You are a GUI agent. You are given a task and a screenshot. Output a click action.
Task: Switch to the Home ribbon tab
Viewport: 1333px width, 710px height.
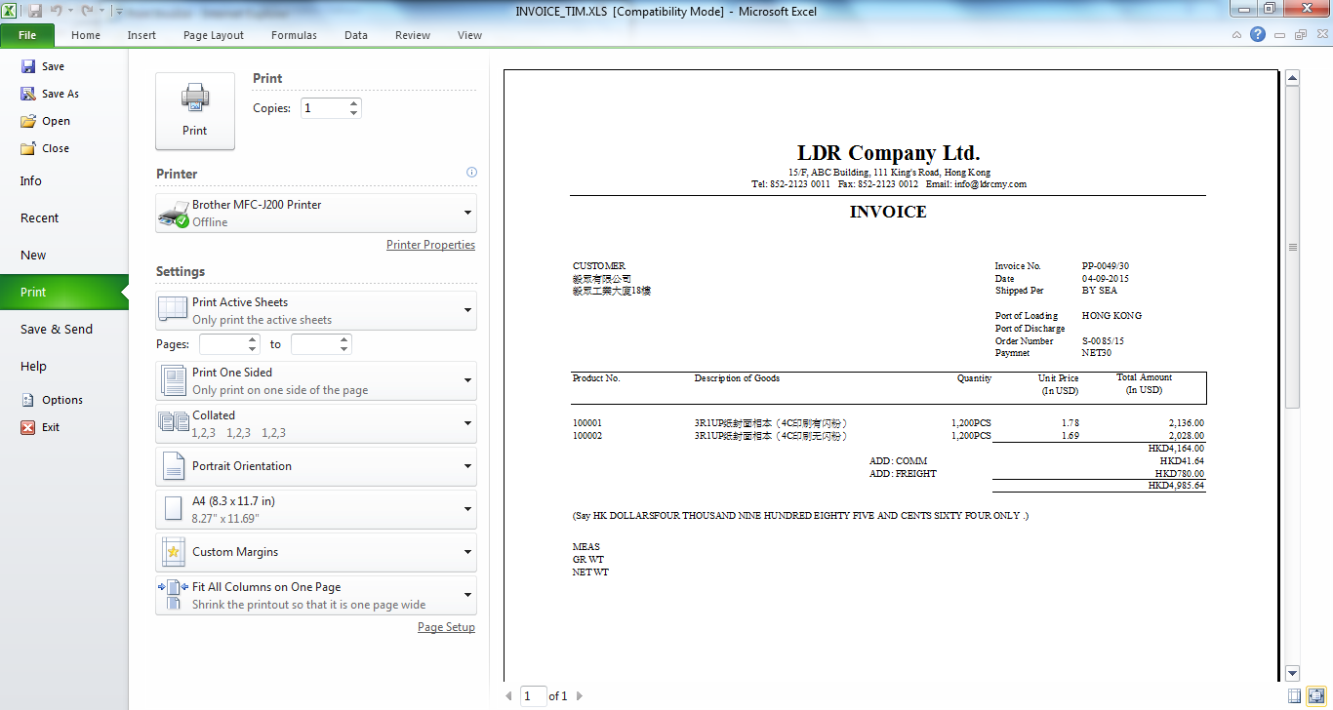click(x=86, y=35)
